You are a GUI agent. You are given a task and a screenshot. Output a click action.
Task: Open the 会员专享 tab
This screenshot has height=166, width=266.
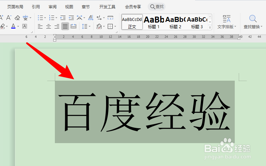pos(133,7)
